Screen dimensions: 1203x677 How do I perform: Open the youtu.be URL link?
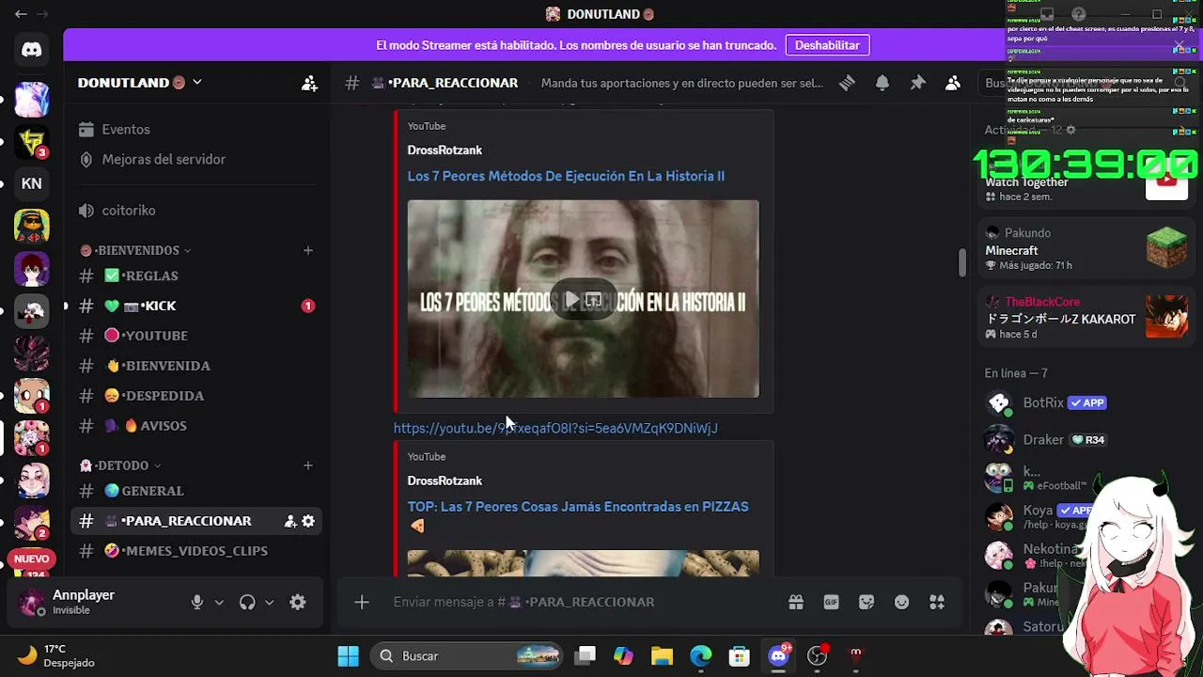point(555,428)
